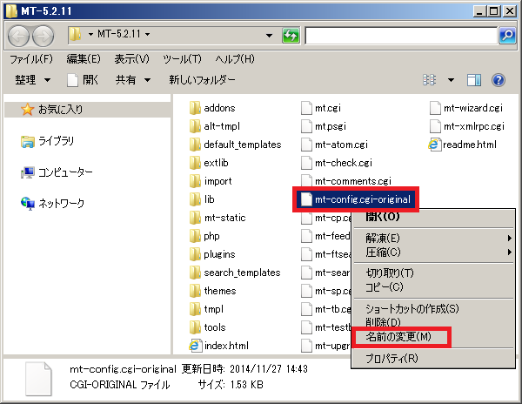Screen dimensions: 522x404
Task: Click the Back navigation arrow
Action: pos(18,36)
